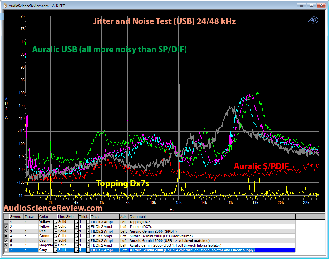Click the Trace cell in the Green row
Screen dimensions: 329x259
tap(31, 236)
